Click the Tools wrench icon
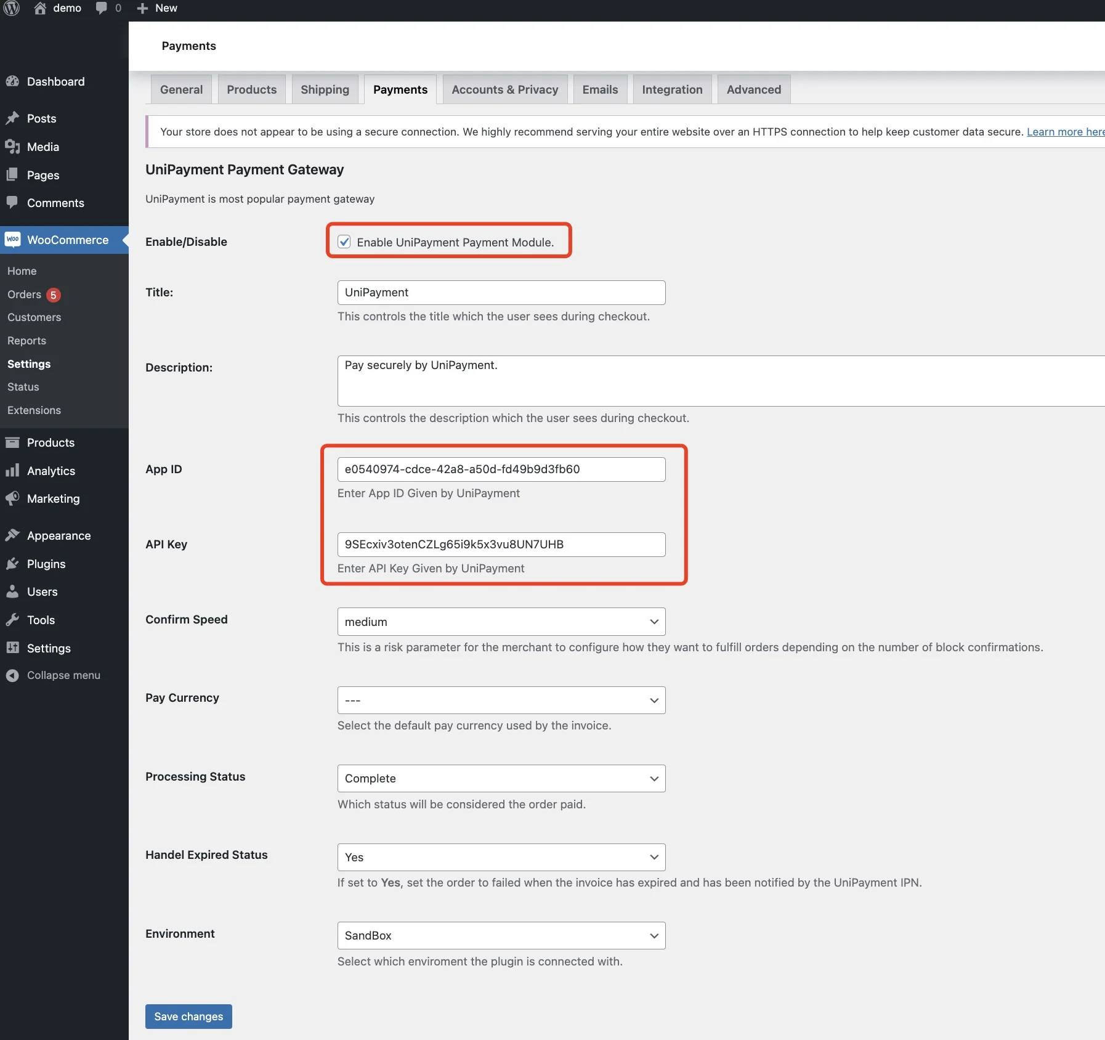The width and height of the screenshot is (1105, 1040). pyautogui.click(x=12, y=620)
